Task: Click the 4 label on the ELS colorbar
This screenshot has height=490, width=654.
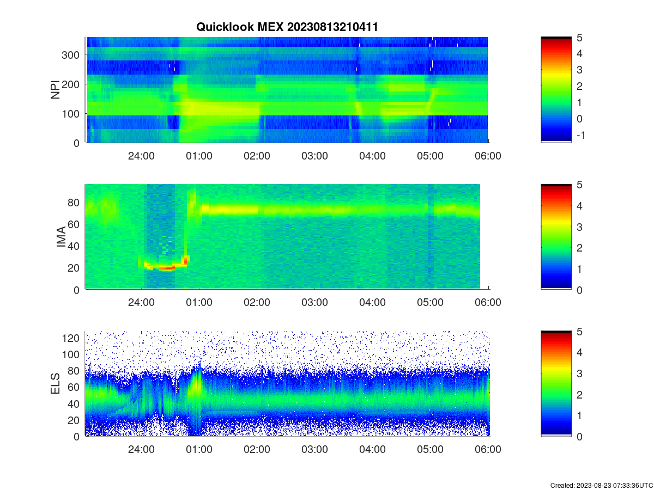Action: tap(580, 352)
